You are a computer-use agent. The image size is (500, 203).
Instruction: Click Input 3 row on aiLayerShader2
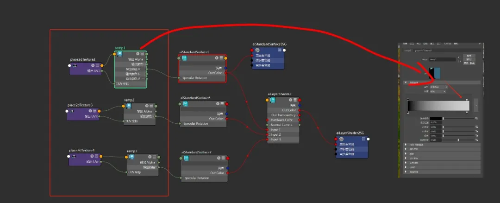[283, 140]
